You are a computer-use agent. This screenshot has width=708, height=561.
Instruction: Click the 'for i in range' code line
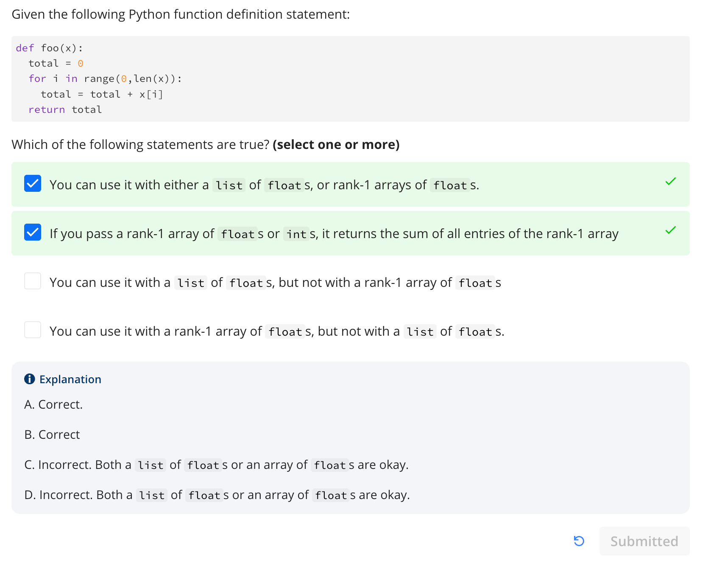105,79
